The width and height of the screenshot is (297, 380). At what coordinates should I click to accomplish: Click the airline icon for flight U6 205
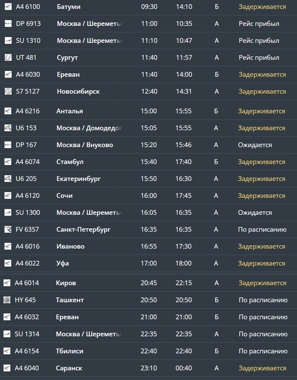pyautogui.click(x=8, y=179)
